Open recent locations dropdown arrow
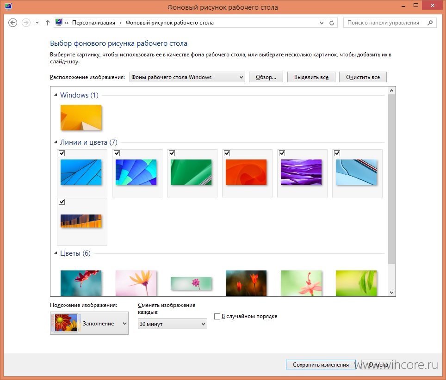Screen dimensions: 446x380 [37, 23]
